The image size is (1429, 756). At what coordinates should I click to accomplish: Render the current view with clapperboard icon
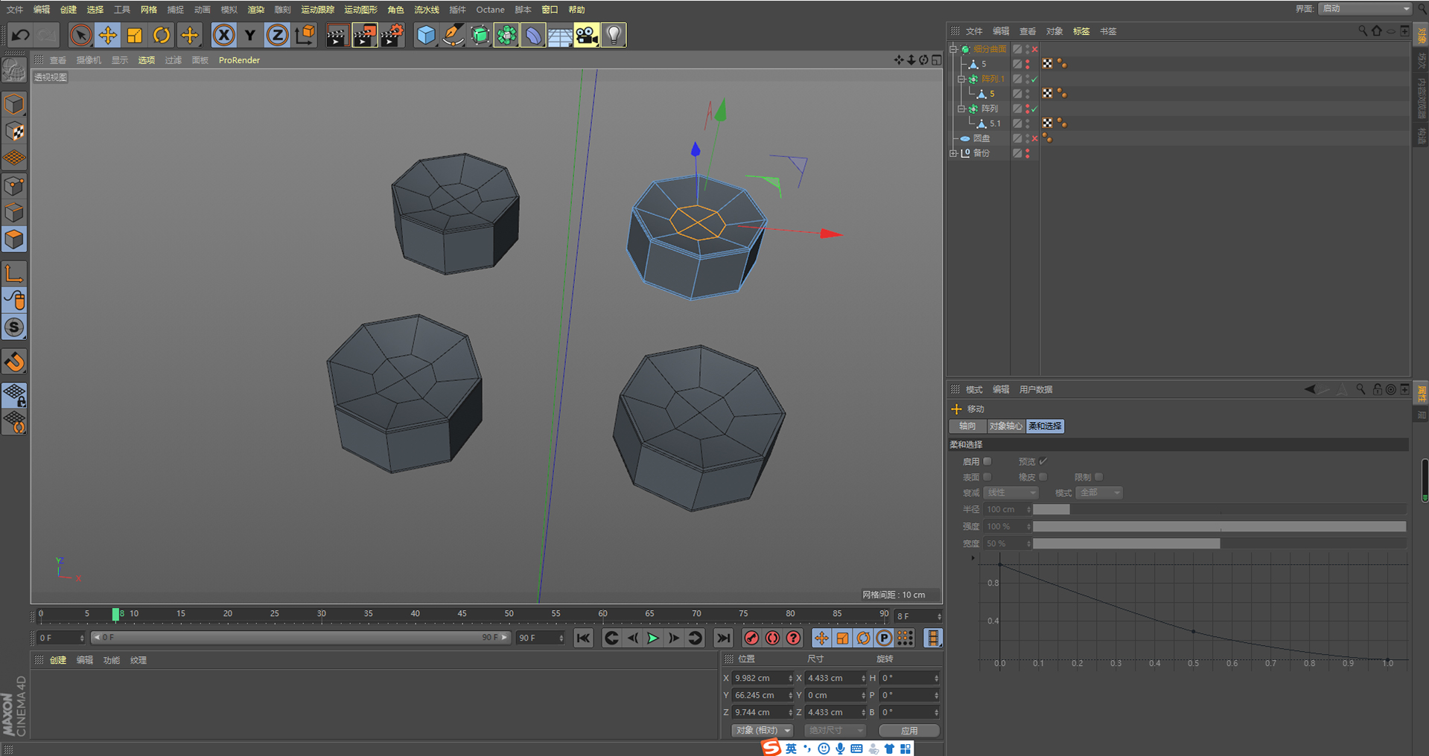[337, 35]
